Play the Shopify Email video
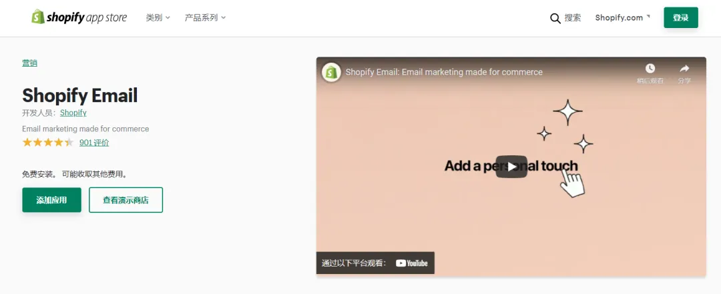This screenshot has height=294, width=721. click(x=511, y=167)
